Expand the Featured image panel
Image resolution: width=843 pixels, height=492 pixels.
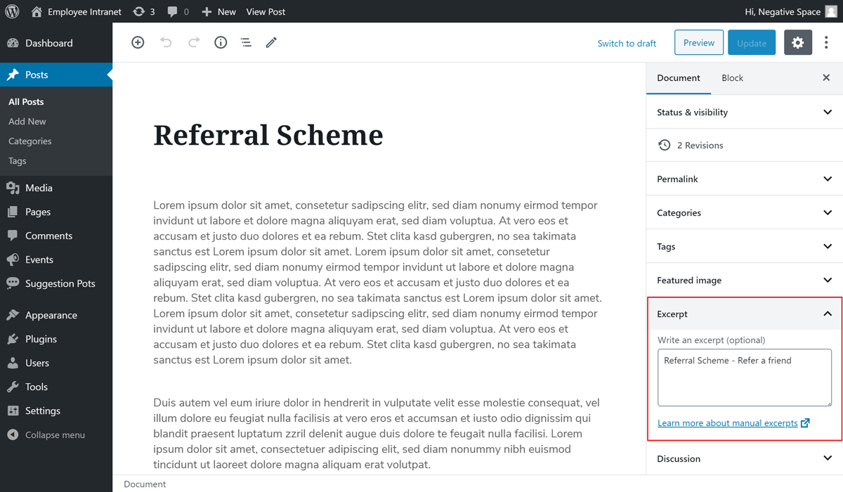point(744,280)
